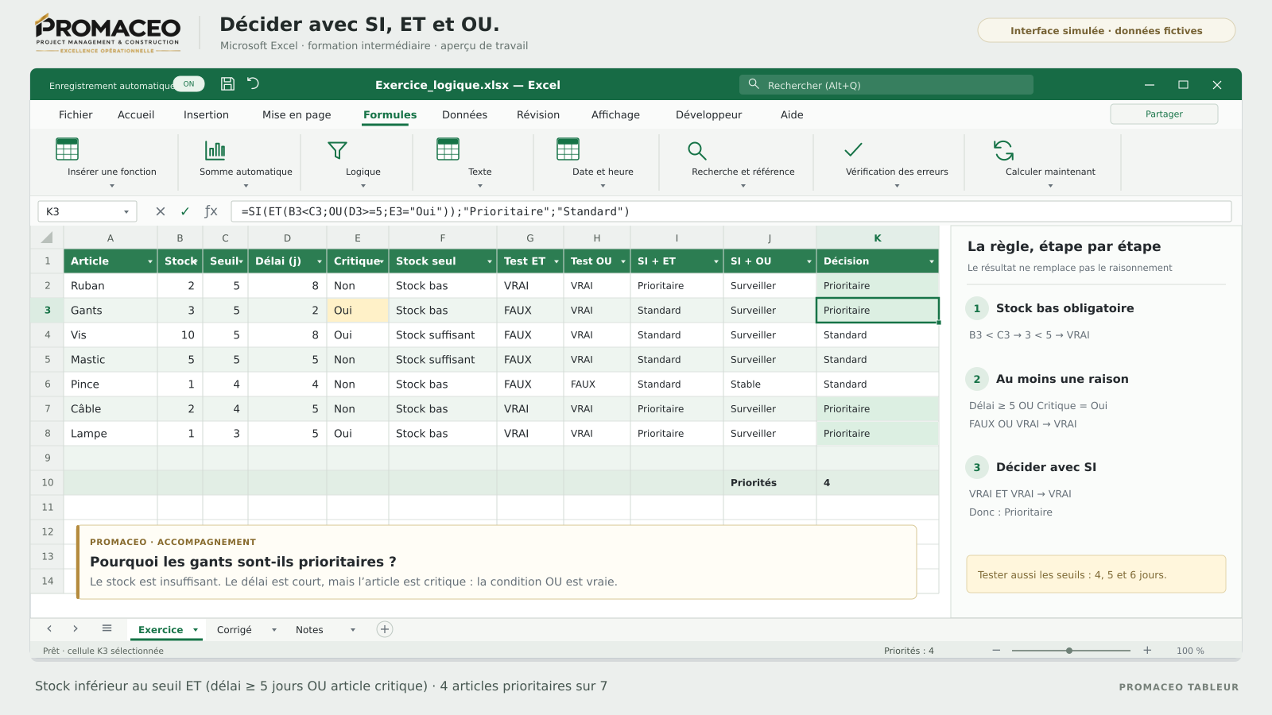1272x715 pixels.
Task: Cancel formula entry with the X icon
Action: point(161,211)
